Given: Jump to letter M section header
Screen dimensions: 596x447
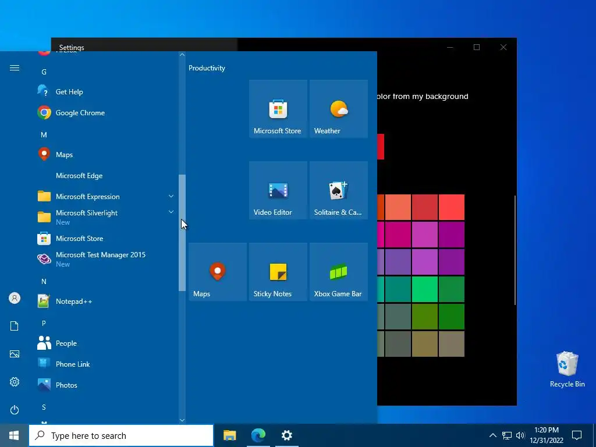Looking at the screenshot, I should (44, 134).
